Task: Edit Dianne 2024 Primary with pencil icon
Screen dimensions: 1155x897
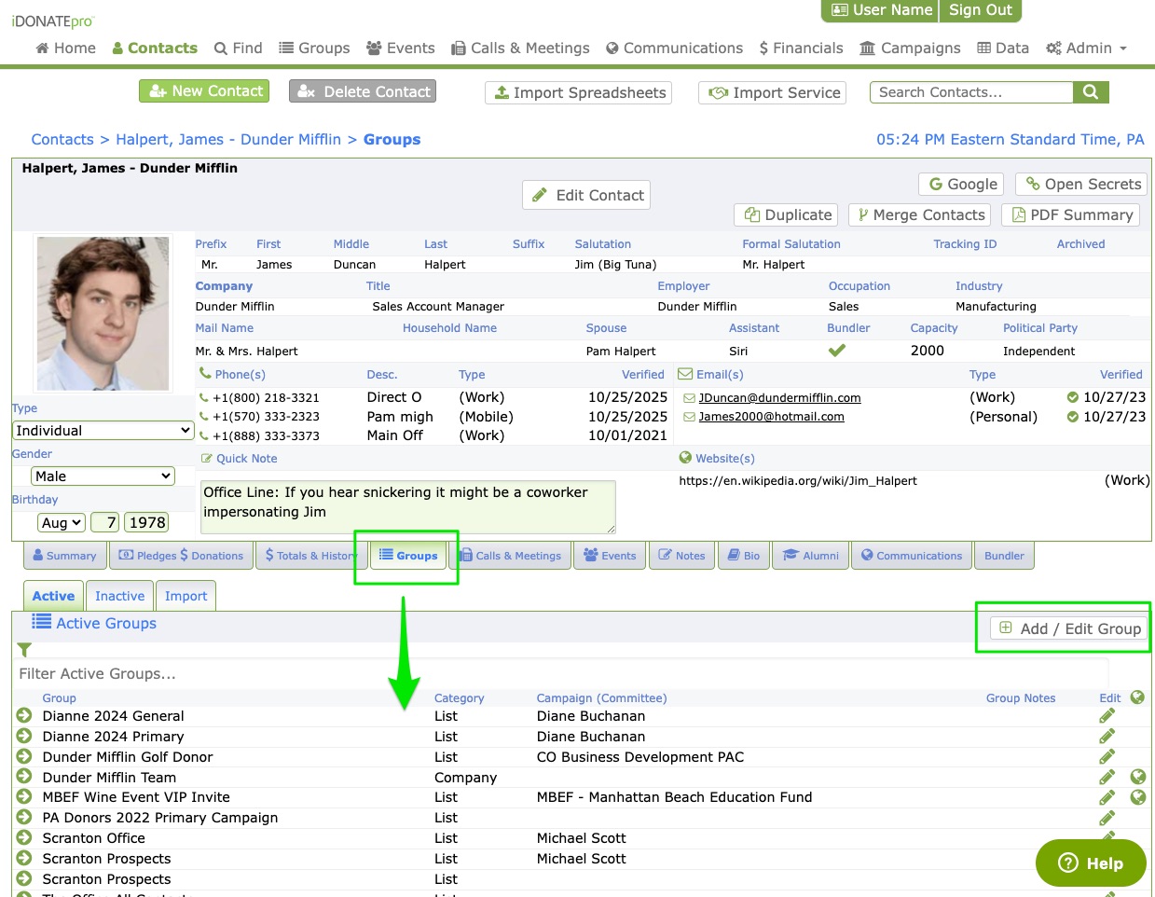Action: point(1107,737)
